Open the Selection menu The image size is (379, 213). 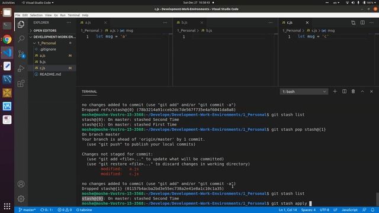[36, 15]
